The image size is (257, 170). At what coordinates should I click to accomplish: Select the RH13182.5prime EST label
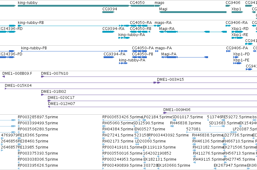pyautogui.click(x=208, y=148)
